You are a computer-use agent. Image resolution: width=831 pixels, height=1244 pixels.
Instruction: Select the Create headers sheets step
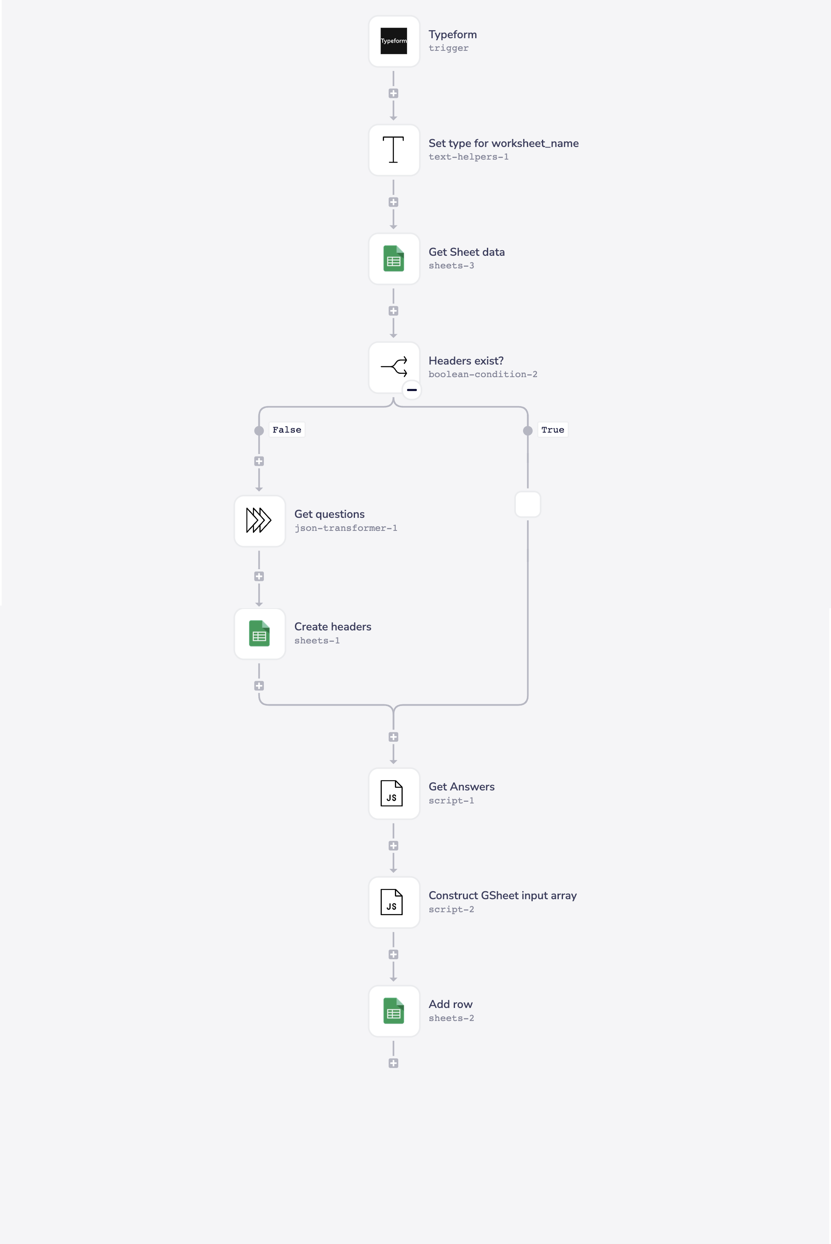pyautogui.click(x=259, y=634)
